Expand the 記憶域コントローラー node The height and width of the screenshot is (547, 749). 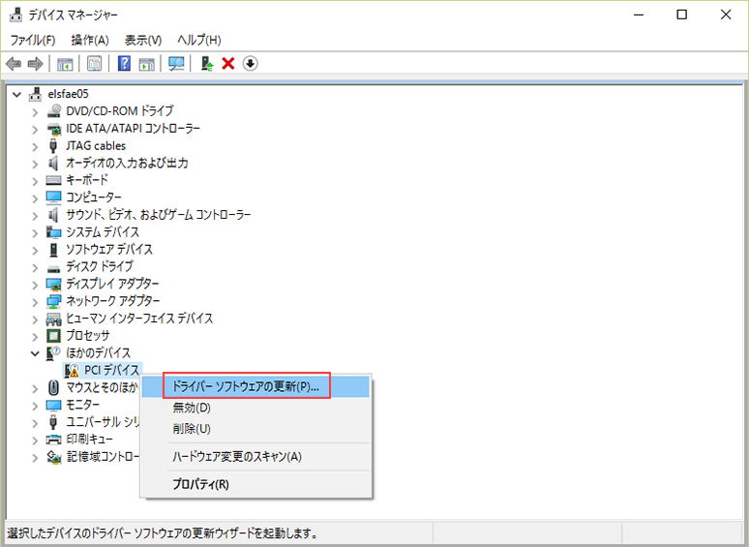[35, 457]
